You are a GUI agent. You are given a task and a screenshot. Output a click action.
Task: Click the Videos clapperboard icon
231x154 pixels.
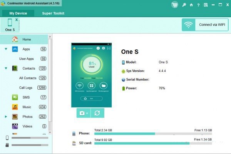point(15,126)
